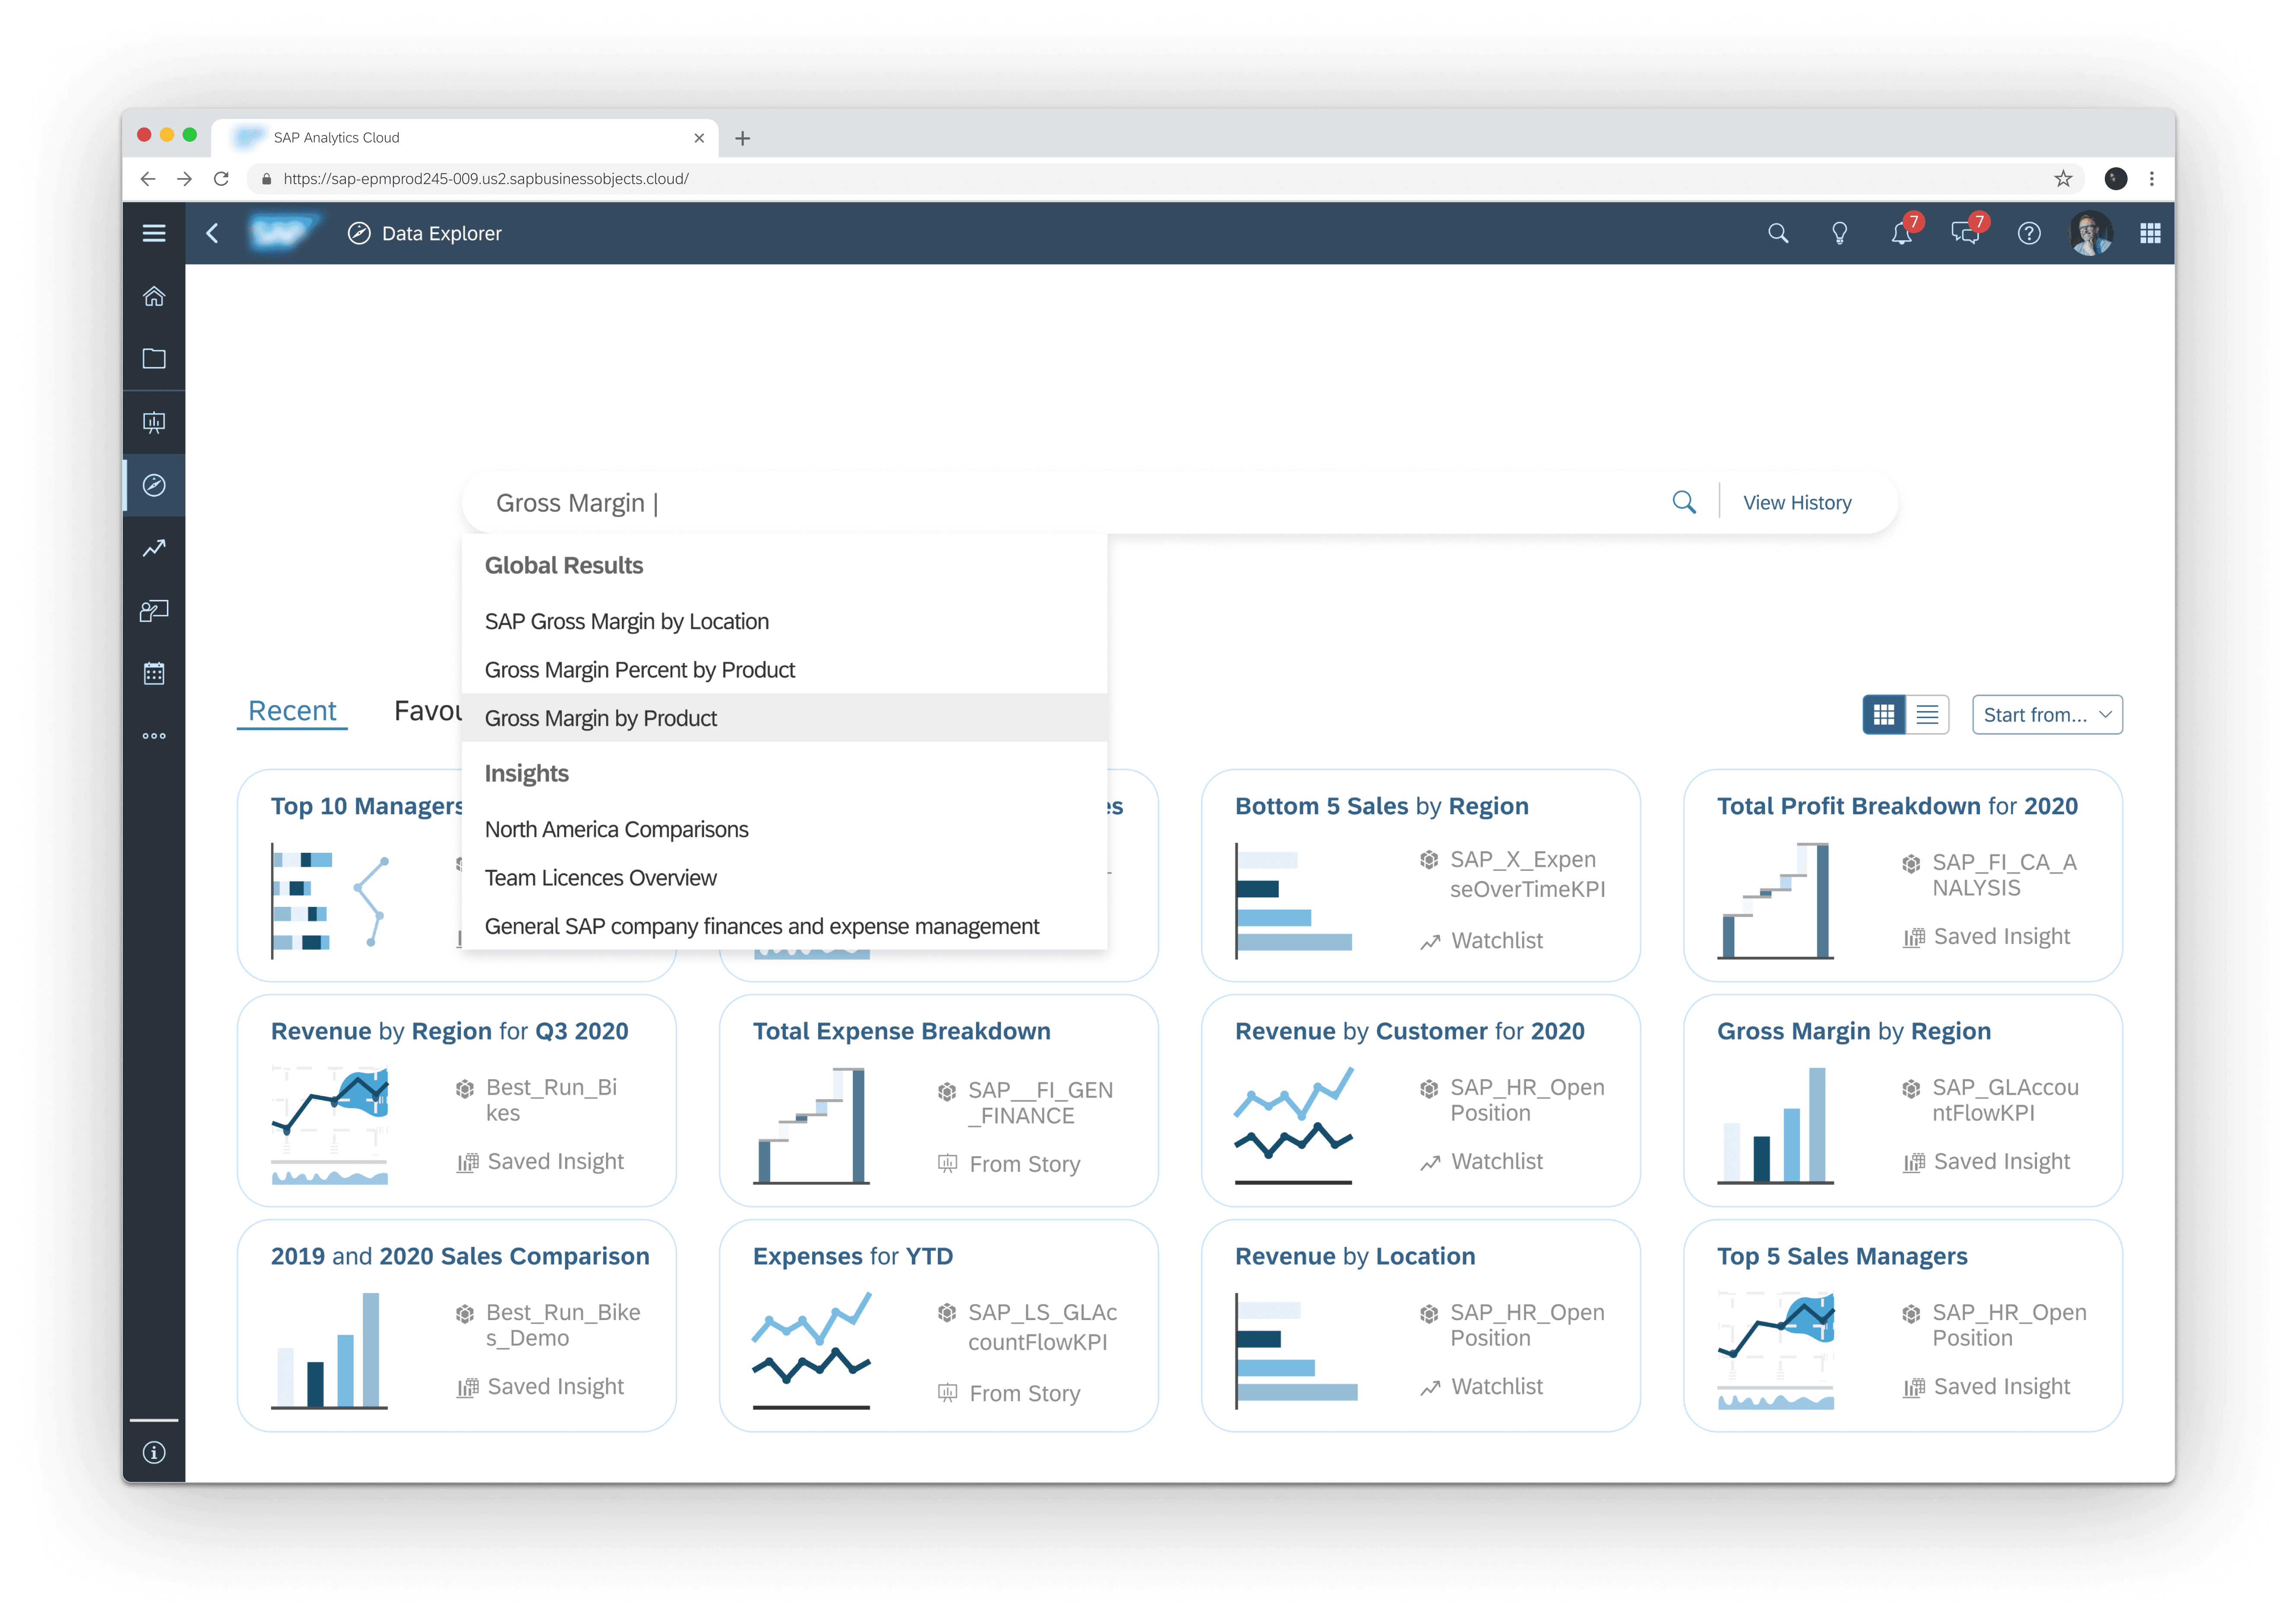Screen dimensions: 2296x1617
Task: Open Total Profit Breakdown for 2020 card
Action: [1902, 875]
